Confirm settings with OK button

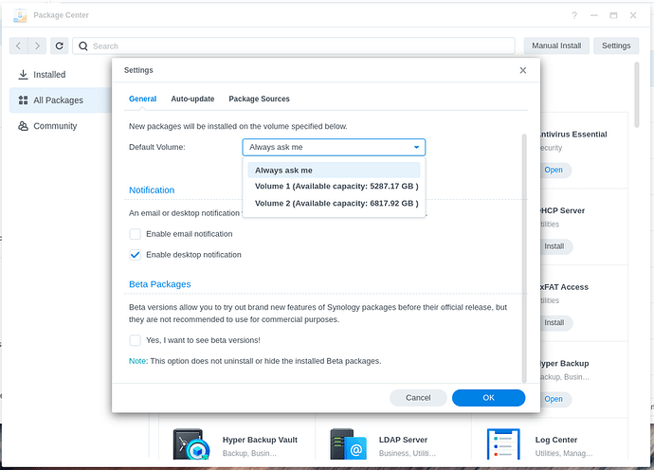click(x=488, y=398)
